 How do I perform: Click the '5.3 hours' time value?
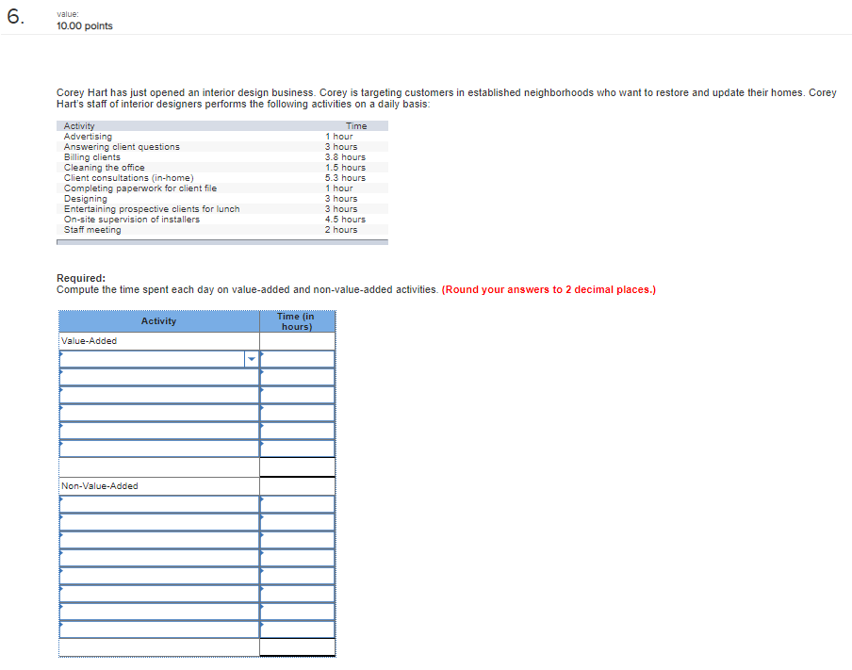(346, 178)
